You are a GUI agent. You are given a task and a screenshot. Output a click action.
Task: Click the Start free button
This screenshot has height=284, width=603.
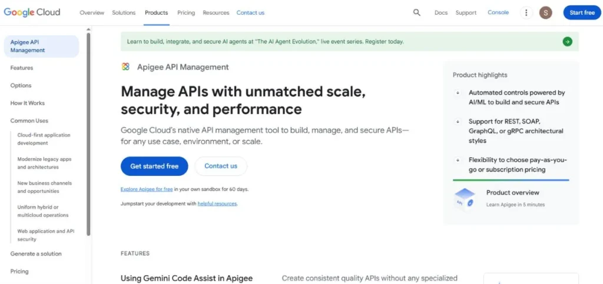tap(582, 13)
